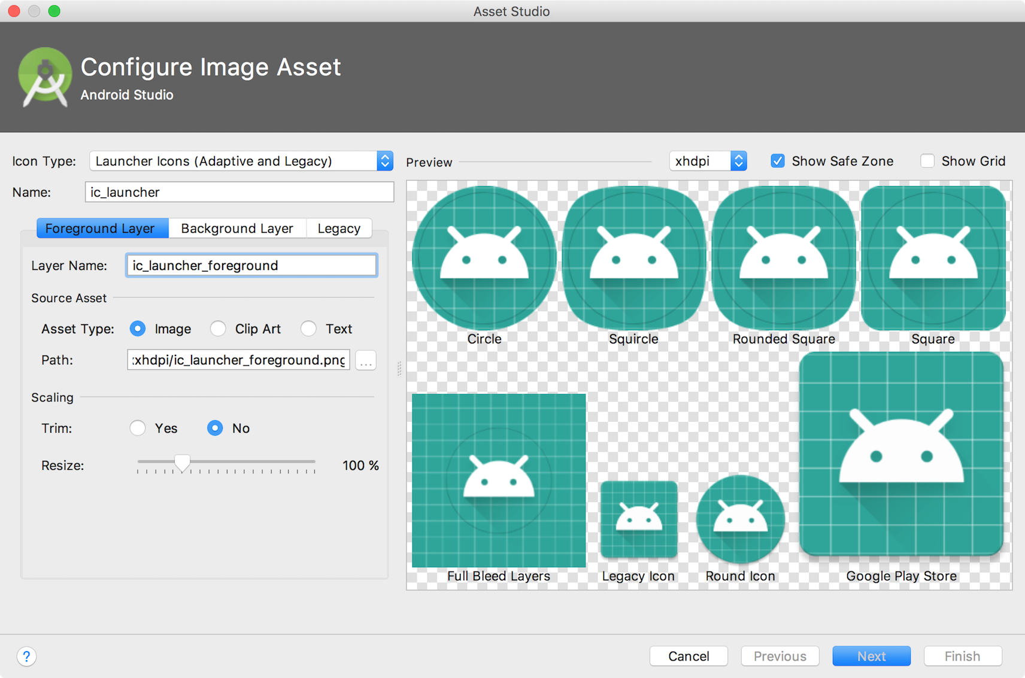Select the Legacy Icon preview
This screenshot has height=678, width=1025.
click(638, 519)
